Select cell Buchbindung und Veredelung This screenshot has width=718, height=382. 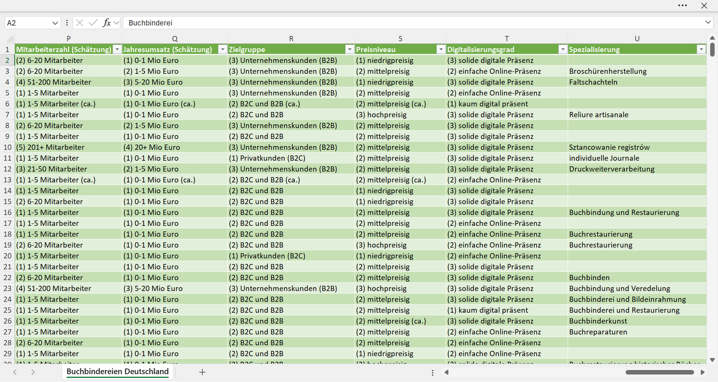[x=637, y=288]
